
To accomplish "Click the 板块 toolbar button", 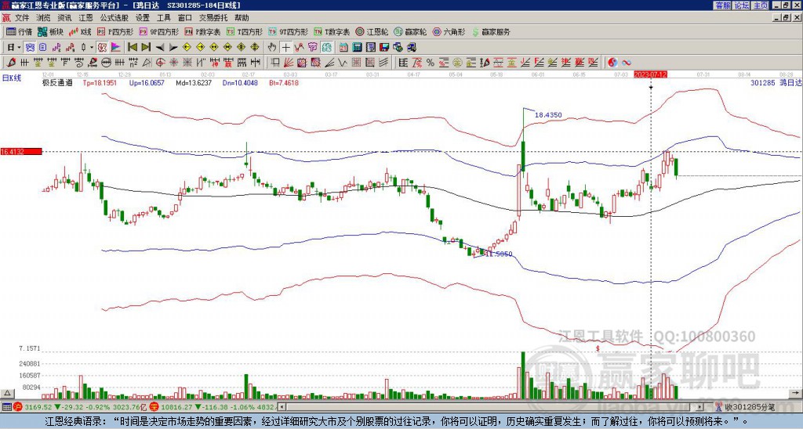I will pyautogui.click(x=51, y=31).
